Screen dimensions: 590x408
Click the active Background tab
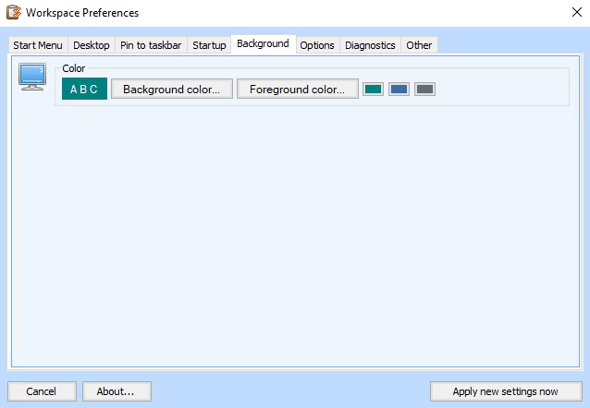(x=263, y=43)
